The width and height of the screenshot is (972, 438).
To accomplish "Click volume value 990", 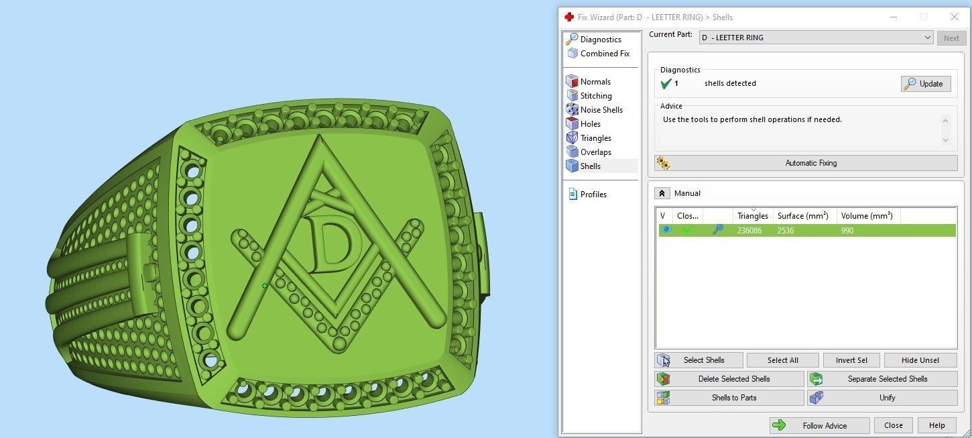I will (x=847, y=231).
